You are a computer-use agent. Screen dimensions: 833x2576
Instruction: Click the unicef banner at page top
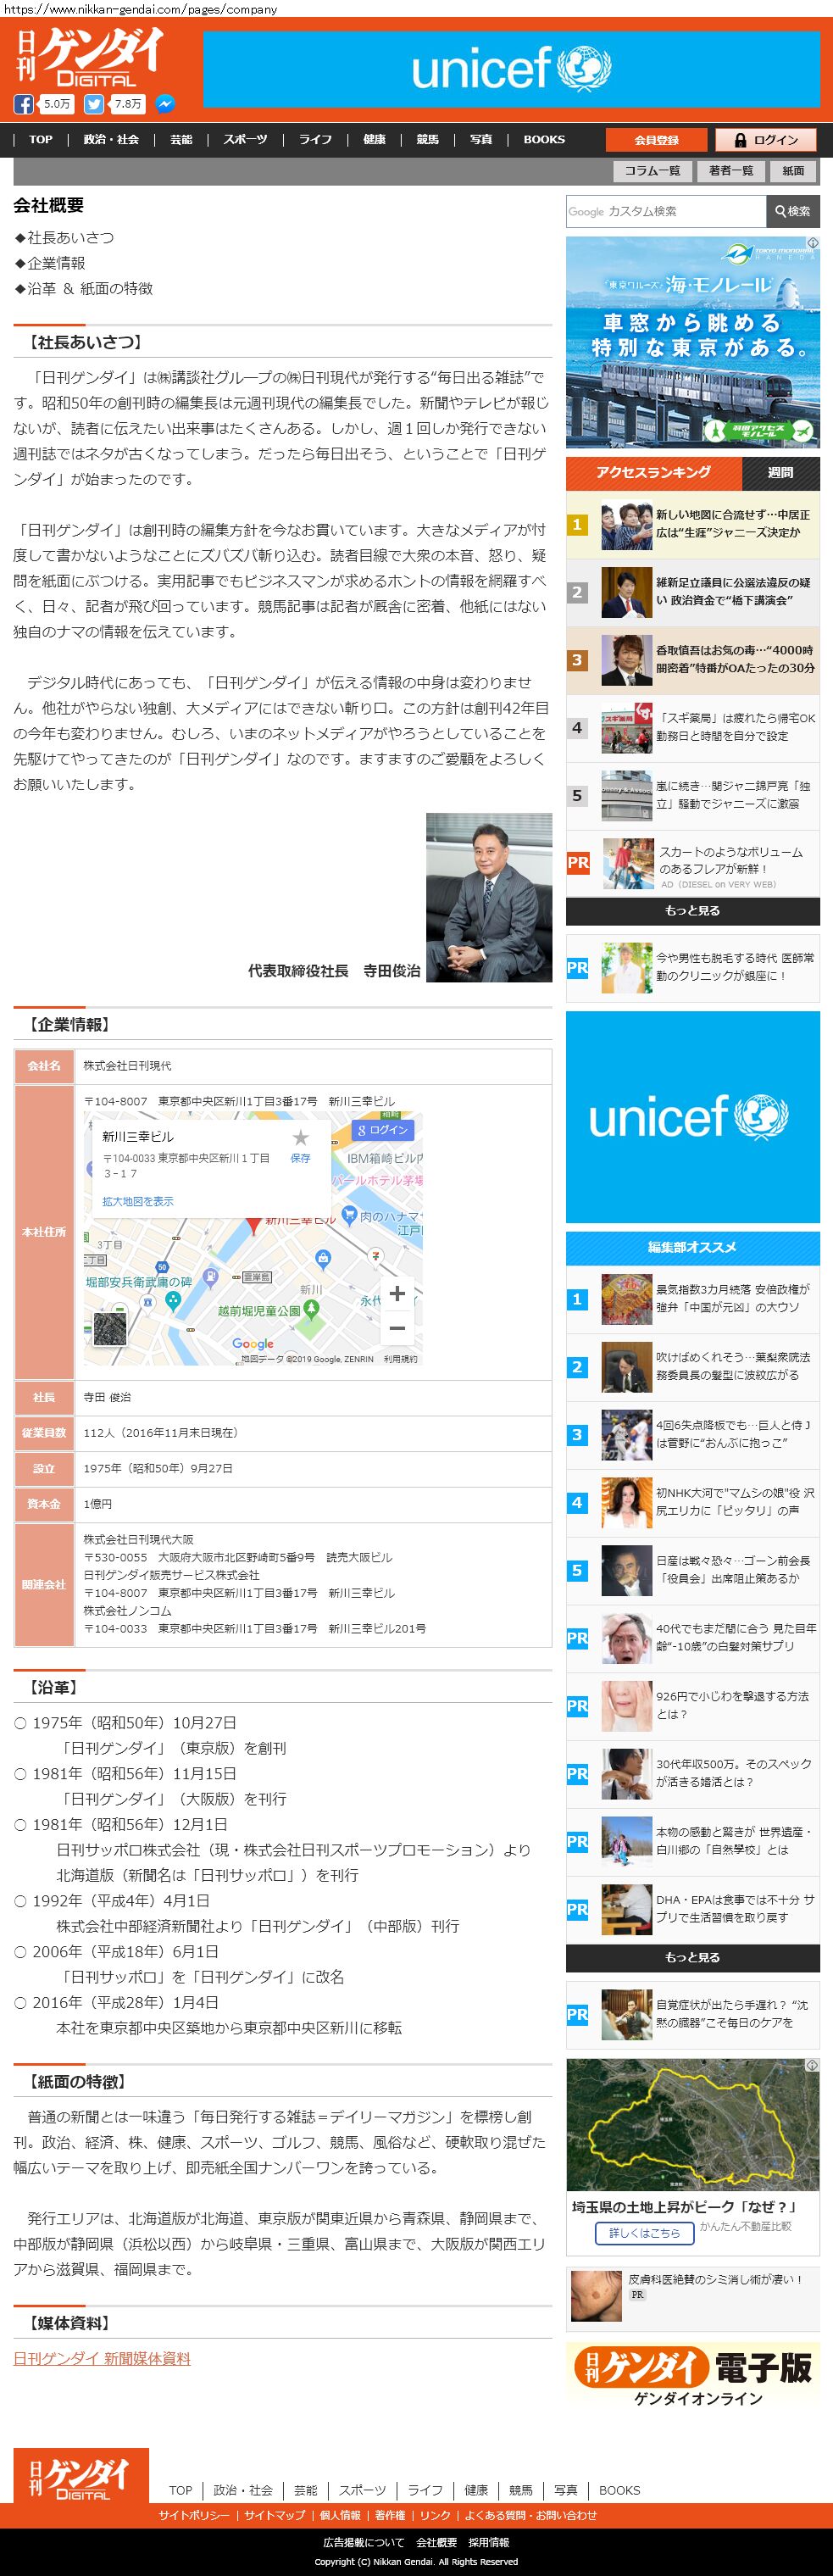[x=511, y=68]
